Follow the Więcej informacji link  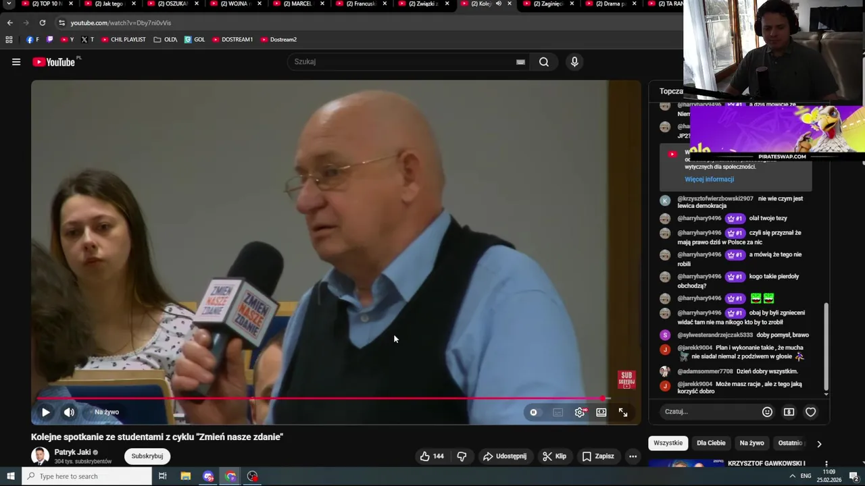tap(709, 180)
